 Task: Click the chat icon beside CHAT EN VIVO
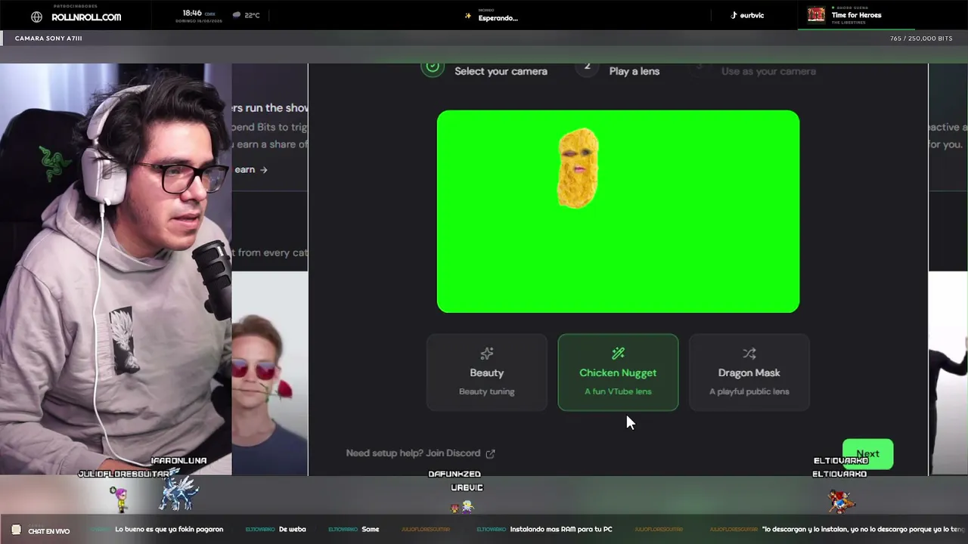pyautogui.click(x=16, y=530)
